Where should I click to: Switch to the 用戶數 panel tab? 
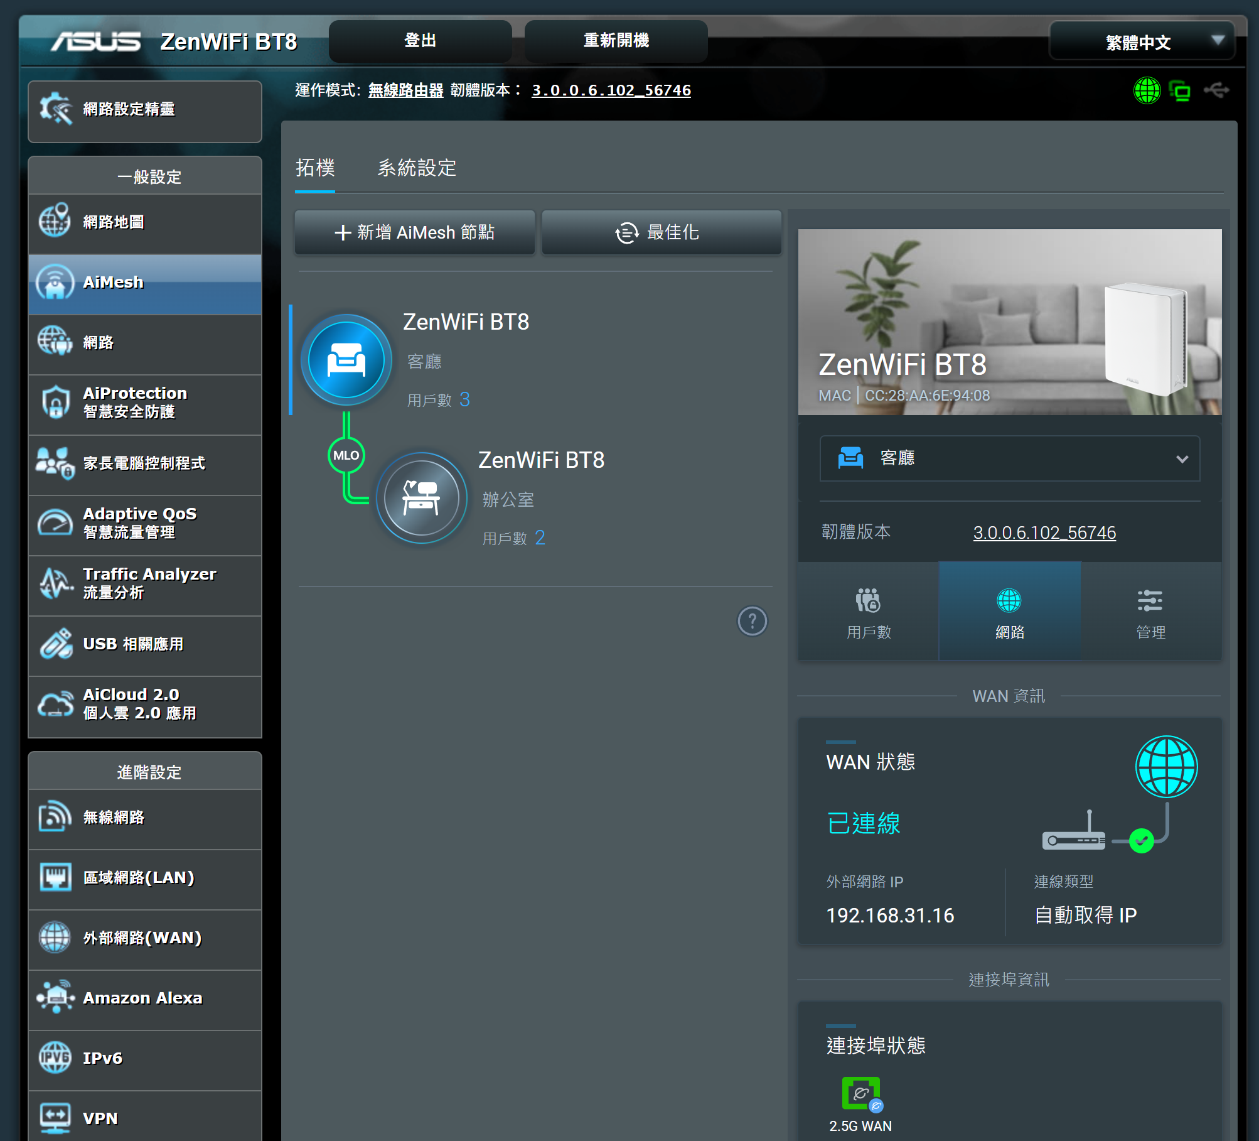point(869,611)
